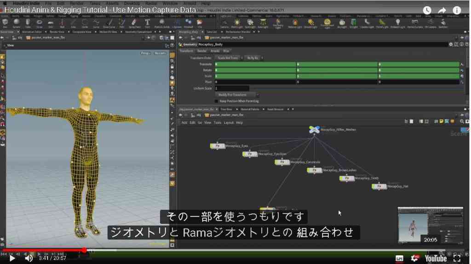Viewport: 471px width, 264px height.
Task: Open the Layout menu in network editor
Action: (229, 123)
